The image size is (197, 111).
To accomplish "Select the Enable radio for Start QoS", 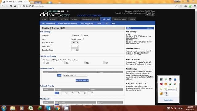I will click(x=73, y=35).
